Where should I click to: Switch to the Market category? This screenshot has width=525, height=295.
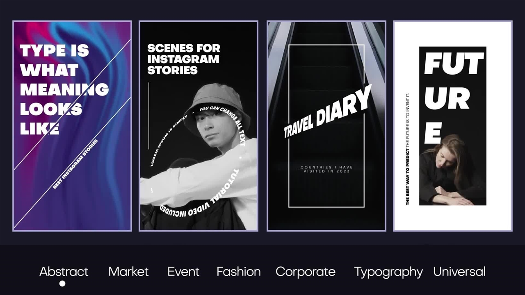click(128, 272)
